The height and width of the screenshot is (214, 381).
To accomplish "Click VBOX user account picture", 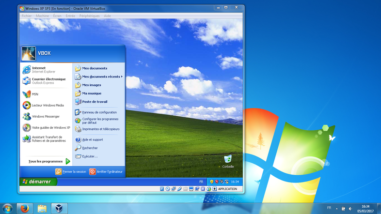I will pos(29,54).
